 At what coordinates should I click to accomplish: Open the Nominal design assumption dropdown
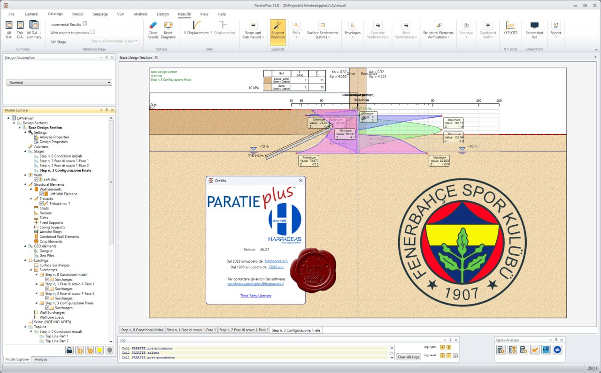pos(59,83)
